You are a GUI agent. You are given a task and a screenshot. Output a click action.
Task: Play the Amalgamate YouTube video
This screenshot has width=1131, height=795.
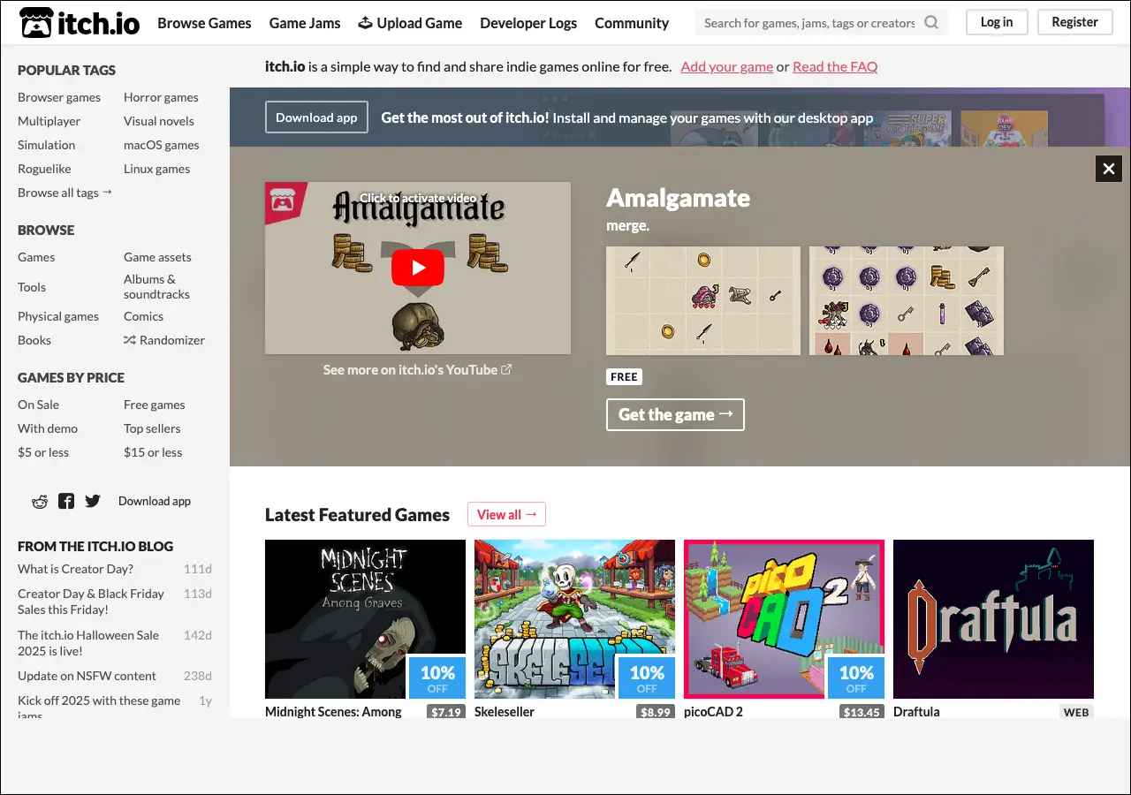coord(417,269)
